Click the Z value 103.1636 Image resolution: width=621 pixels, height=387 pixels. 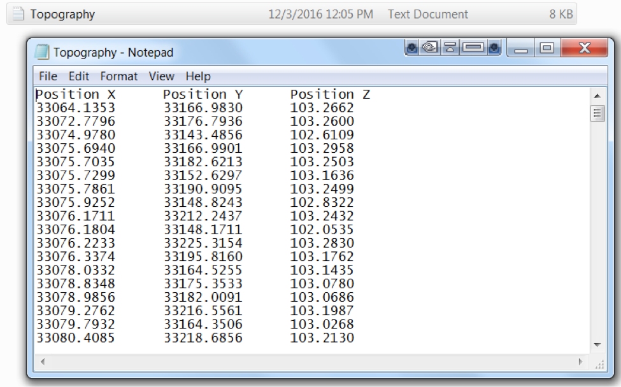pos(322,175)
